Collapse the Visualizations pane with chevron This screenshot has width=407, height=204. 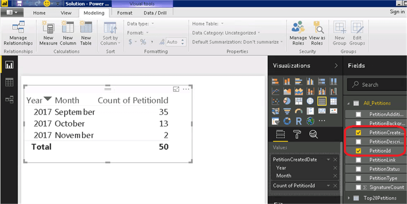pos(336,66)
